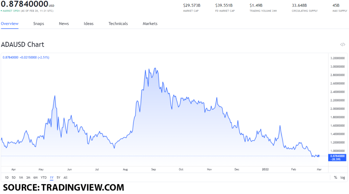Click the Sep label on time axis
349x194 pixels.
coord(154,169)
